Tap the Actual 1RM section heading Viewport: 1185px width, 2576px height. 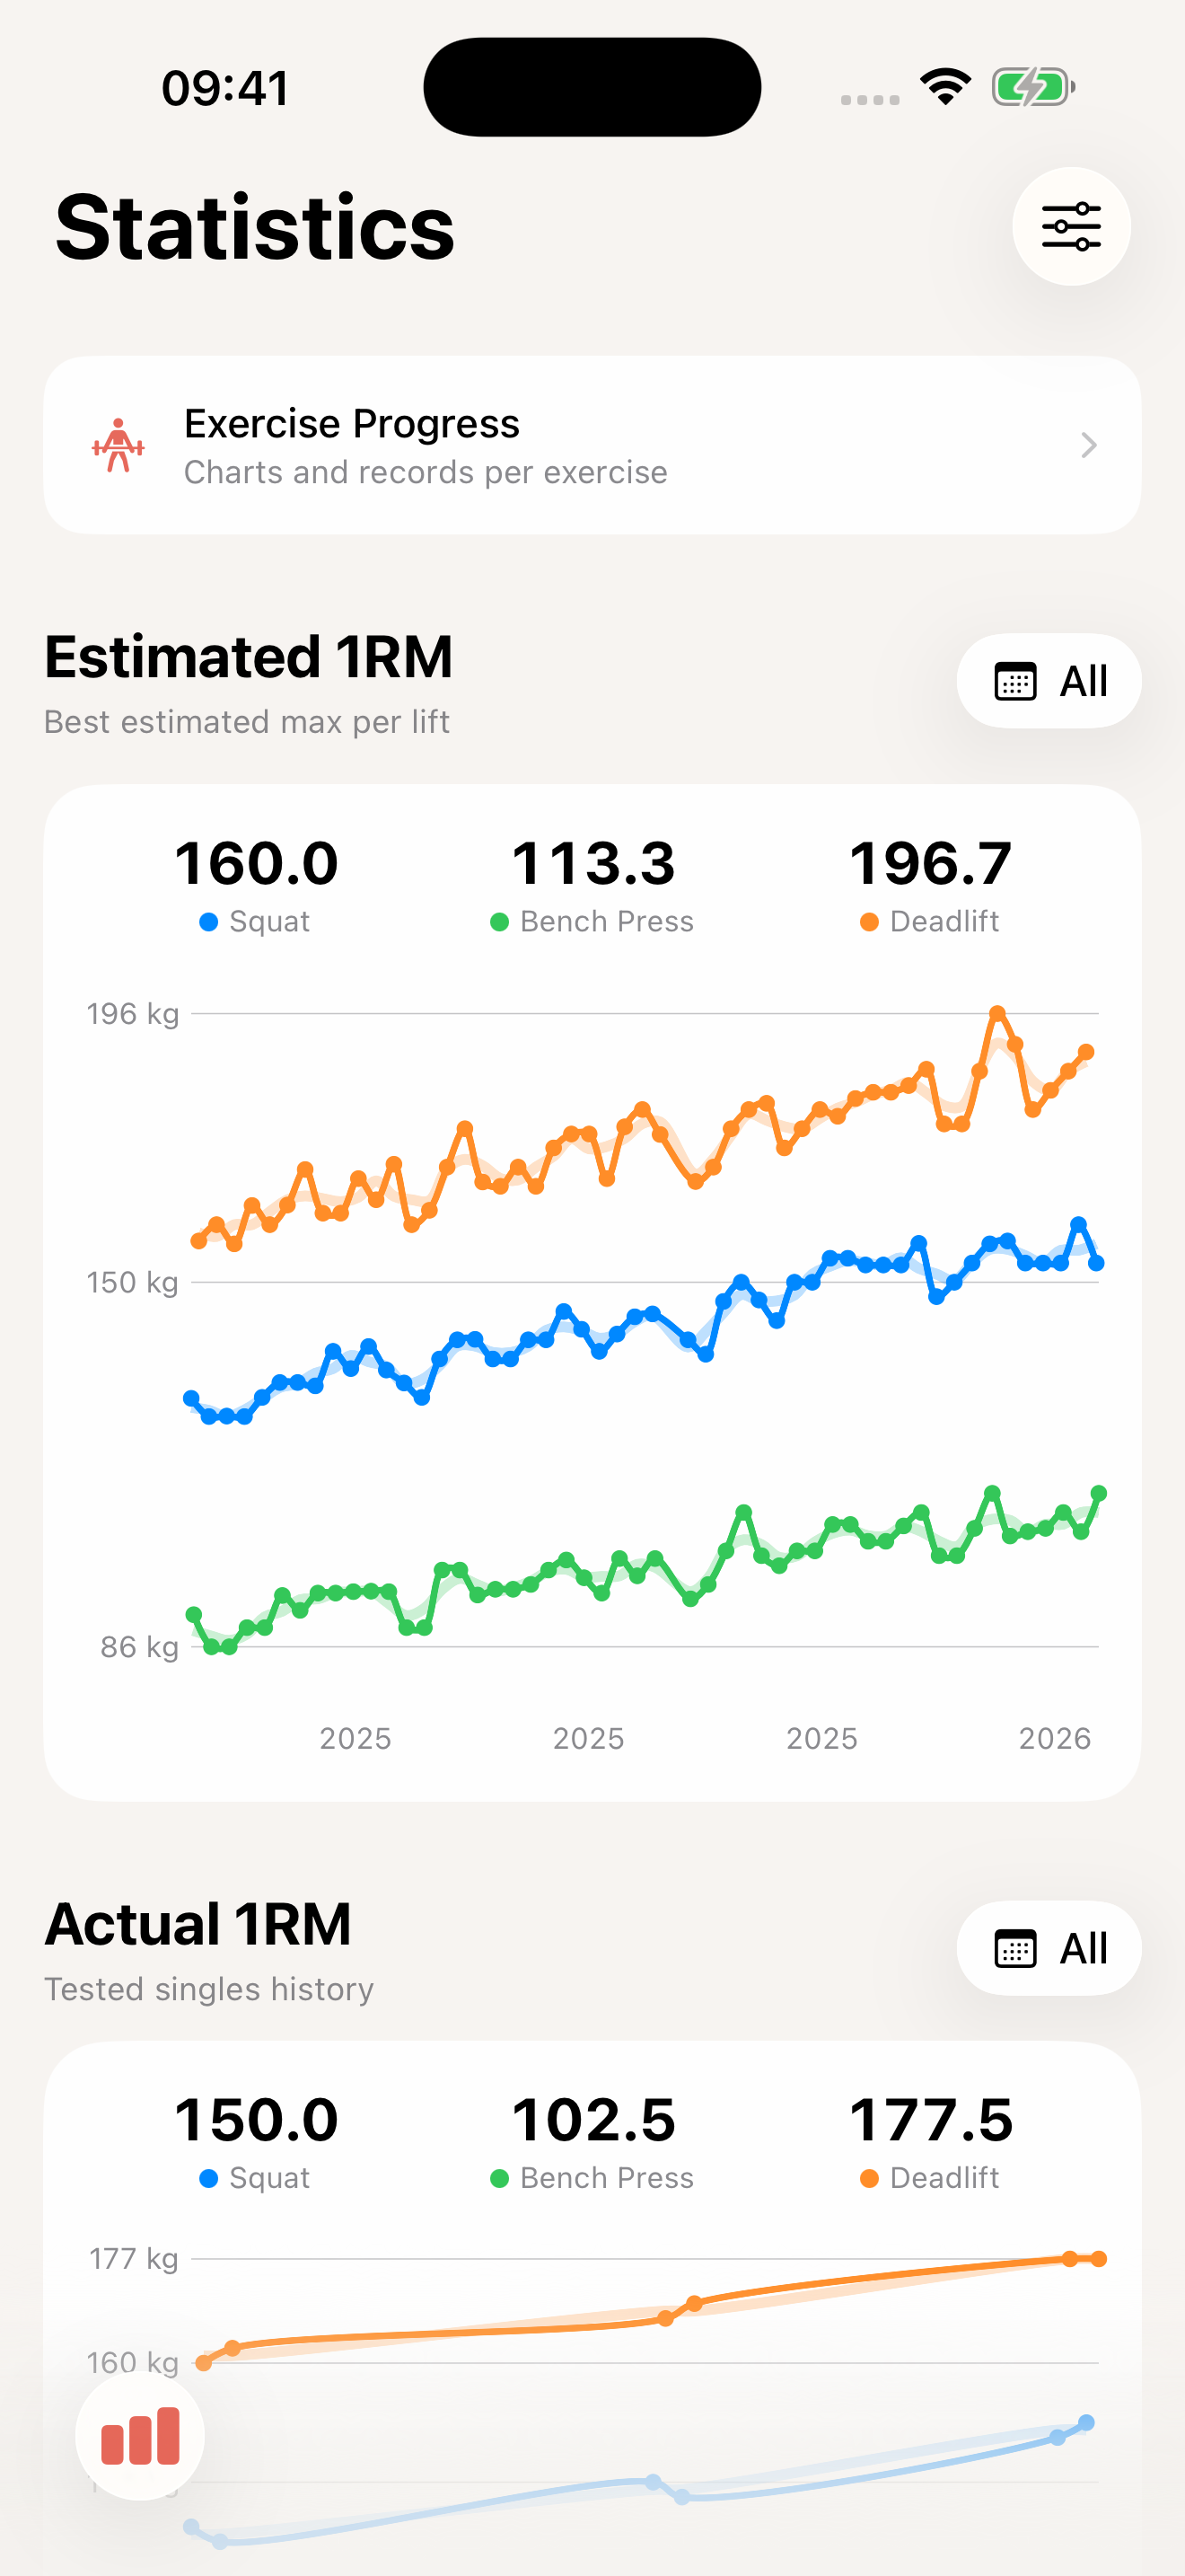click(x=197, y=1924)
